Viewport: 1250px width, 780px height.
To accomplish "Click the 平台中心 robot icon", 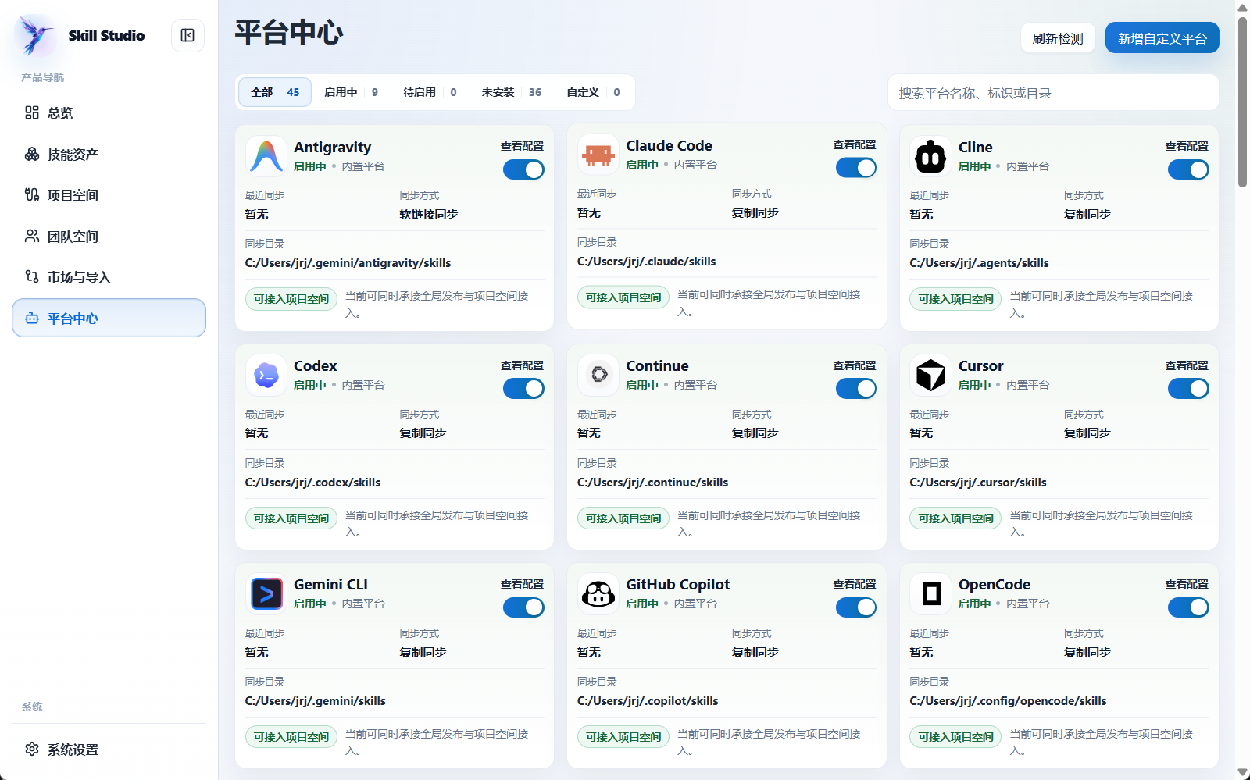I will [x=32, y=318].
